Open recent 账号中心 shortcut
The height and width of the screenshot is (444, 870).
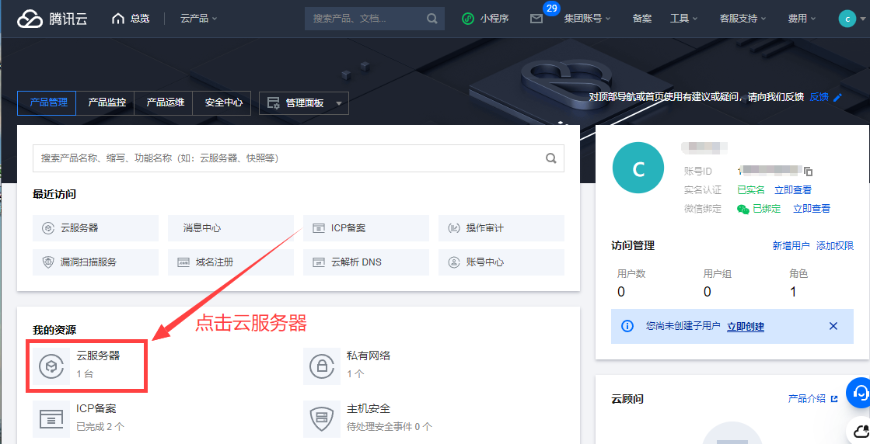tap(501, 262)
